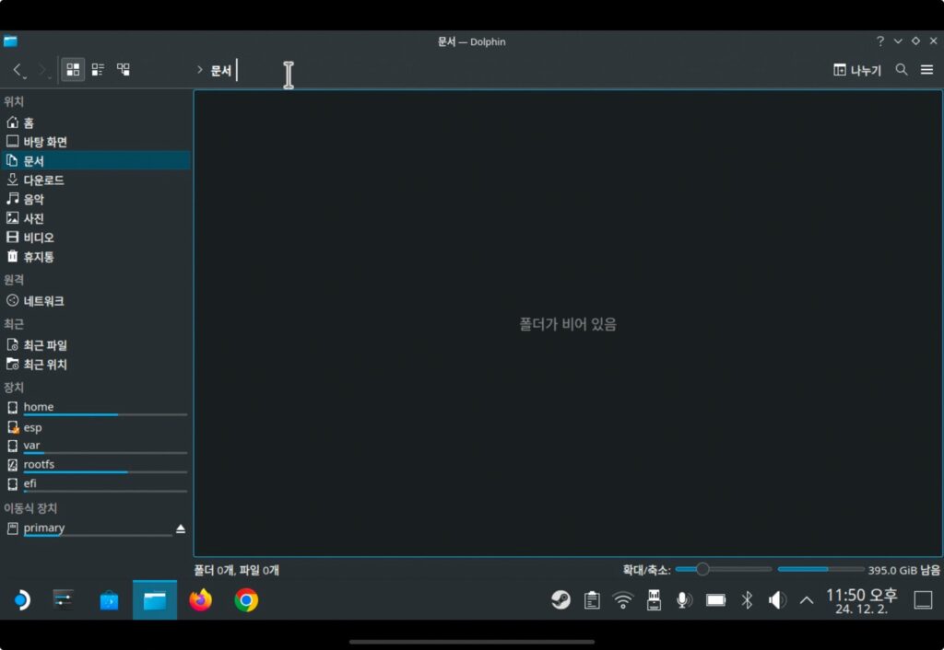
Task: Toggle split view with 나누기 button
Action: pos(856,70)
